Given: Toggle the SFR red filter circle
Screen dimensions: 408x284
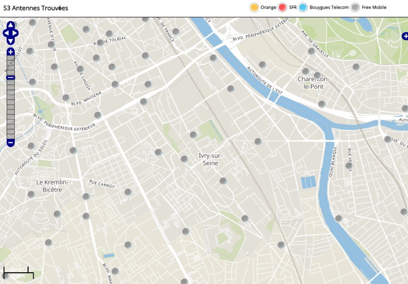Looking at the screenshot, I should (x=283, y=7).
